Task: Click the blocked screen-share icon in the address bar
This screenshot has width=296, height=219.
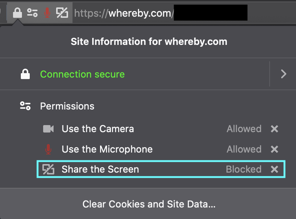Action: [x=62, y=13]
